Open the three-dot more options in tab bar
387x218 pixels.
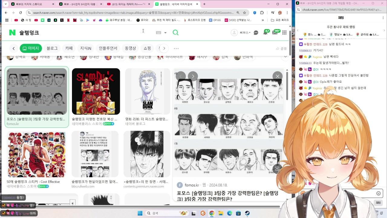[x=176, y=48]
